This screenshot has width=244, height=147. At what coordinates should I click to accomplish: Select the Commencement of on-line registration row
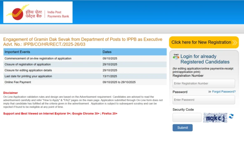pyautogui.click(x=38, y=58)
